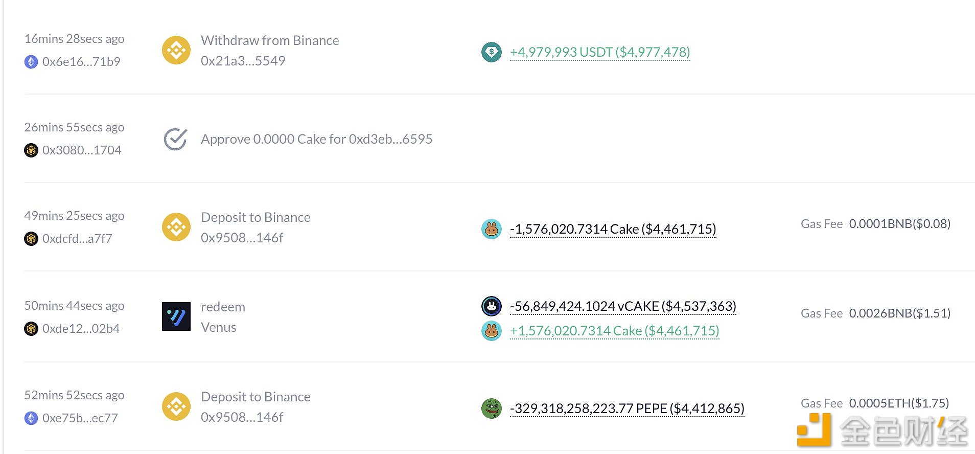Click the Binance logo in the PEPE deposit row
The width and height of the screenshot is (975, 454).
tap(176, 406)
